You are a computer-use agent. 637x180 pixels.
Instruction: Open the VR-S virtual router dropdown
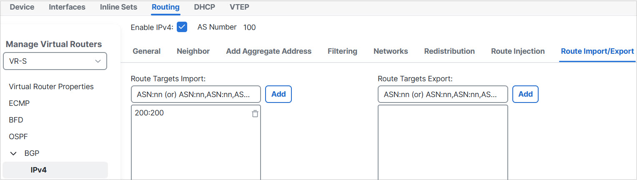pos(55,61)
